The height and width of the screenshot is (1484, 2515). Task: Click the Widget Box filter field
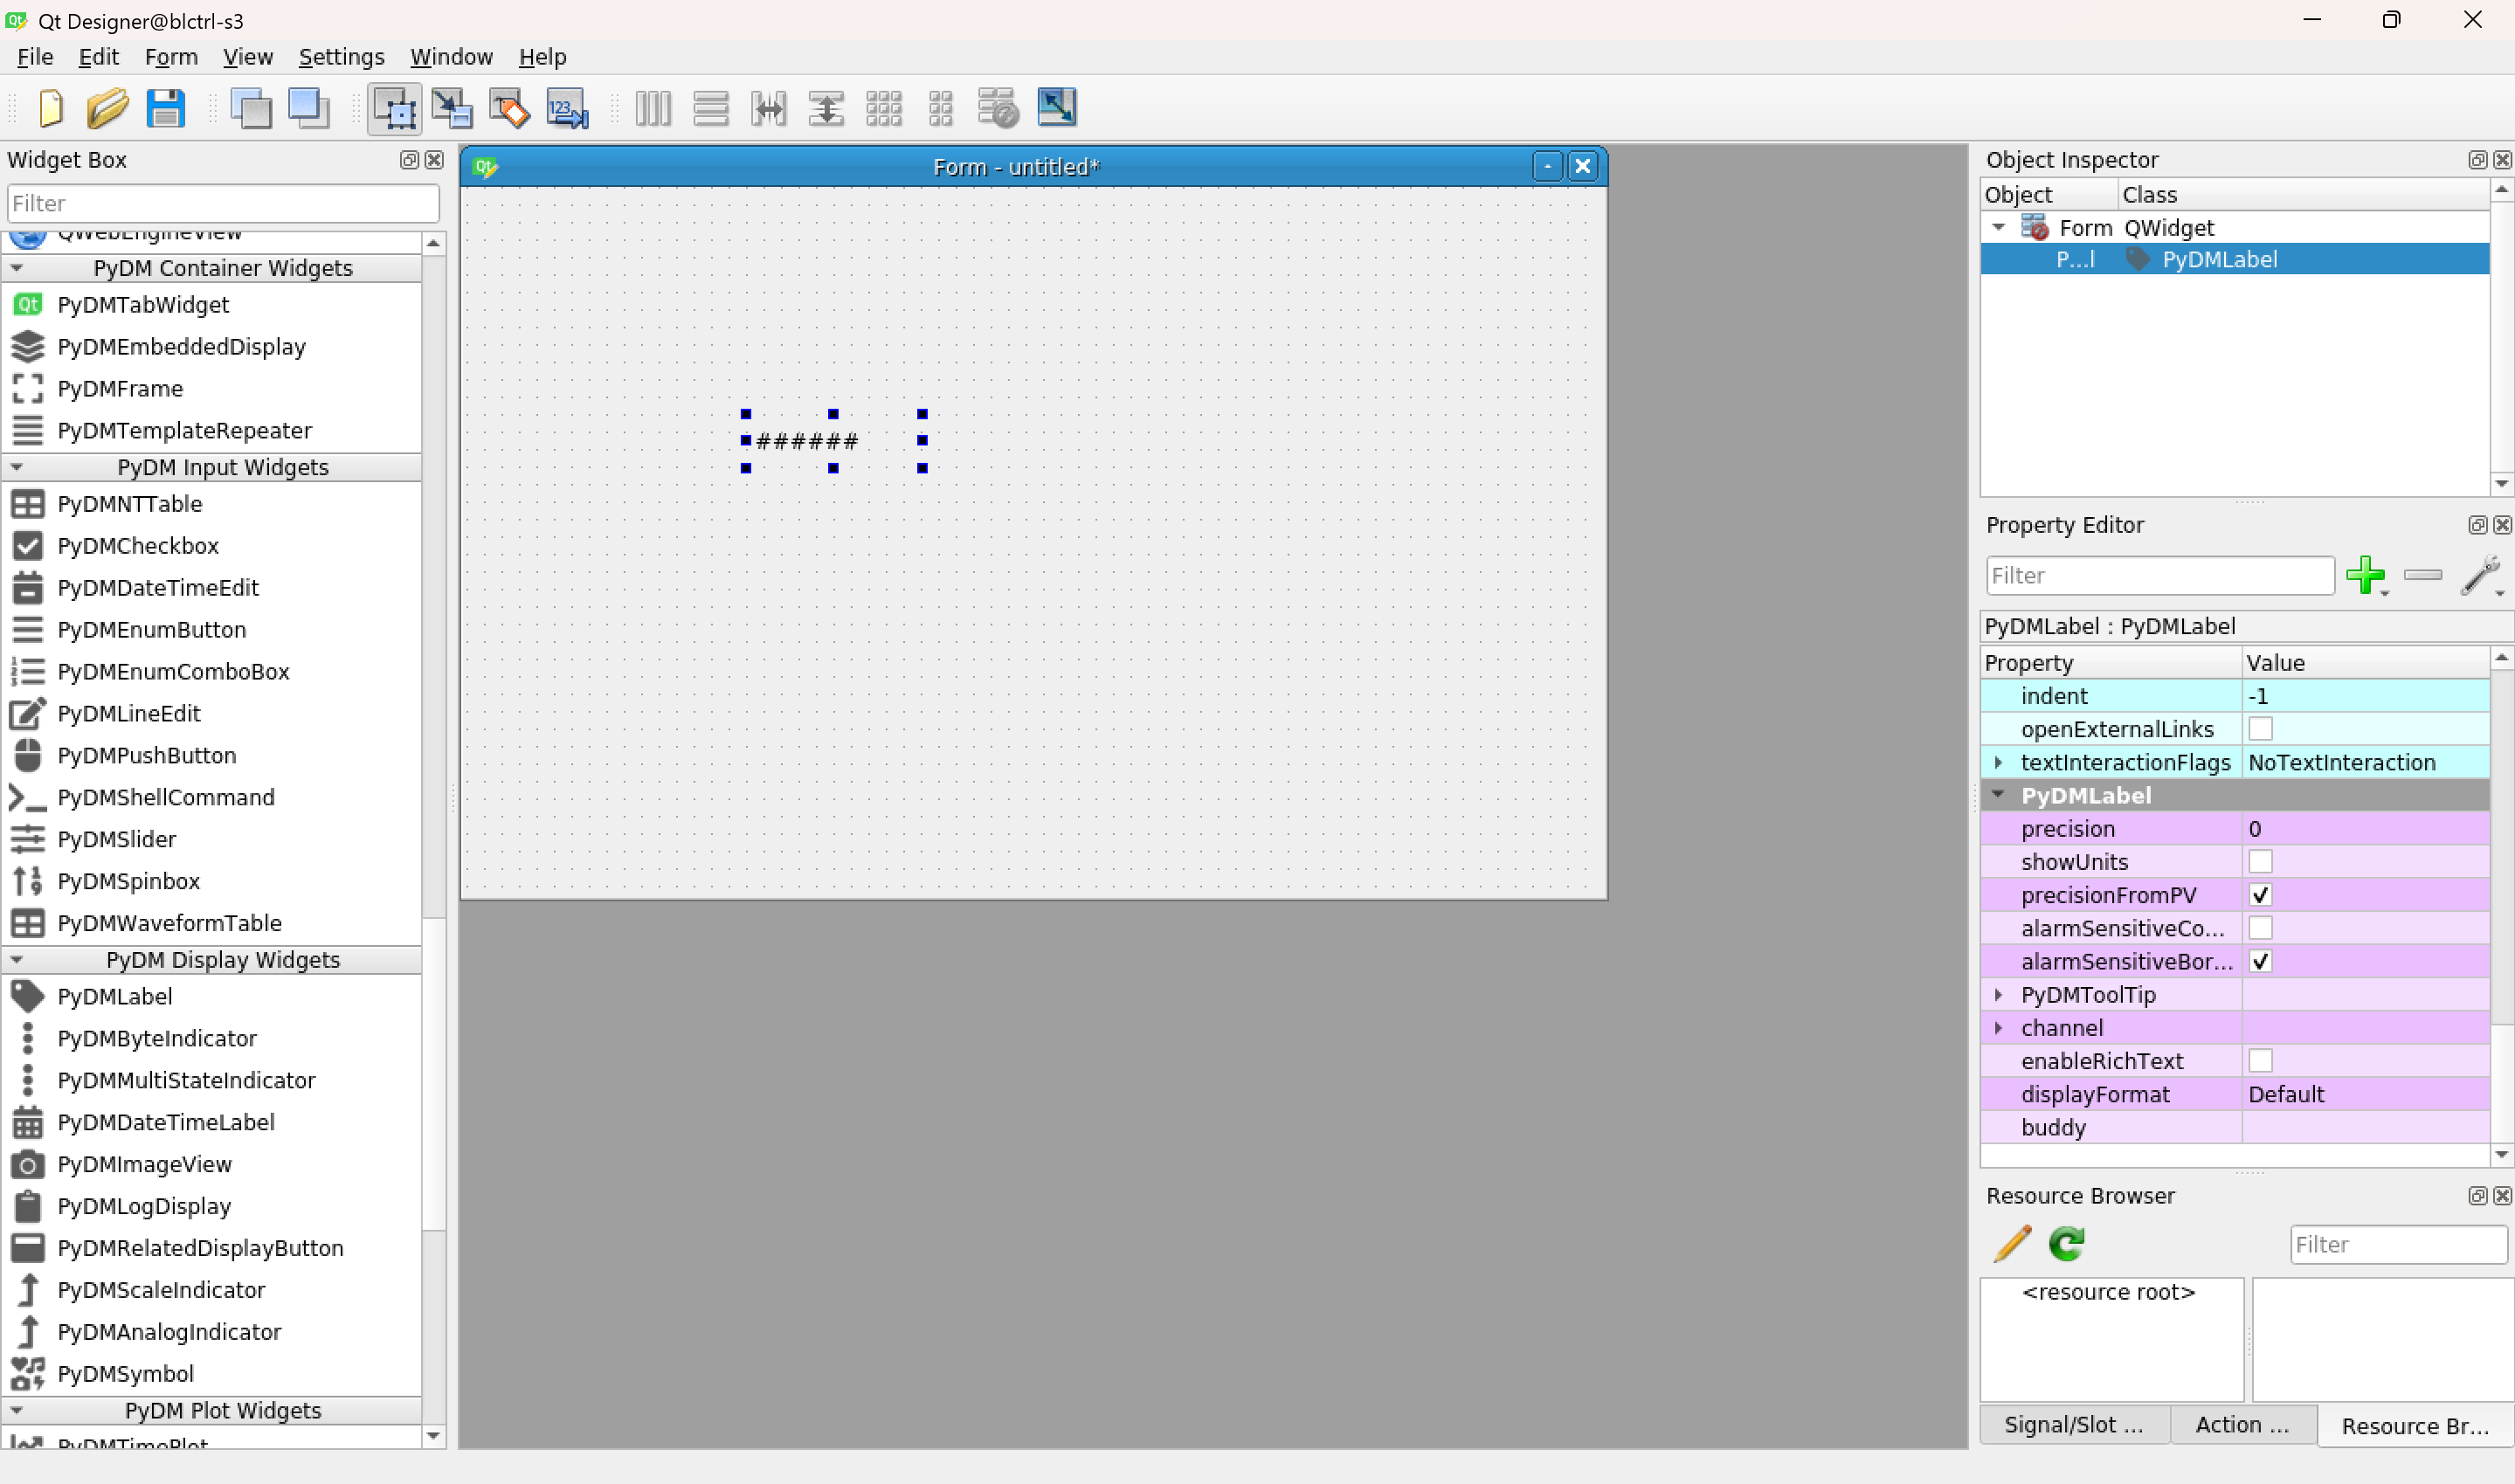click(222, 203)
